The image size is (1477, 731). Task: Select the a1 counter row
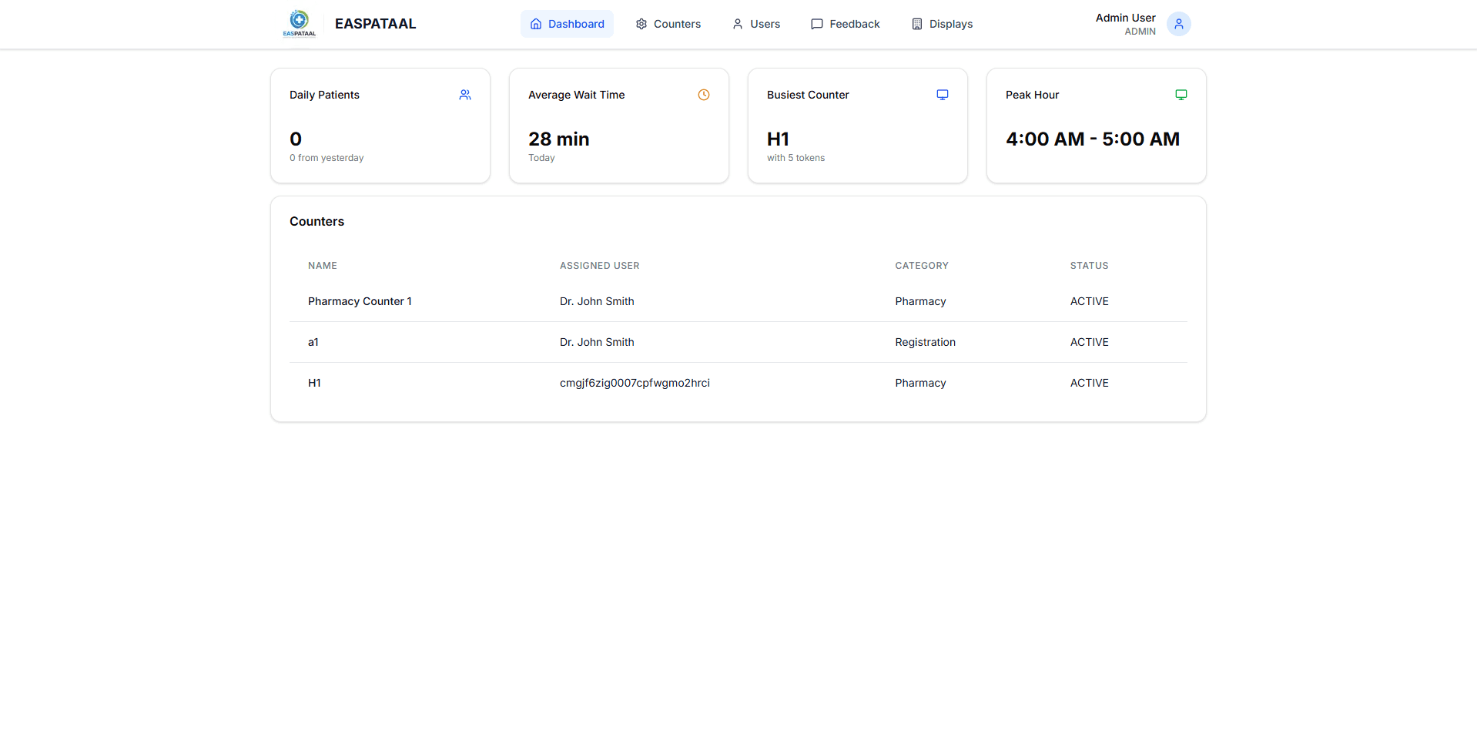click(313, 342)
